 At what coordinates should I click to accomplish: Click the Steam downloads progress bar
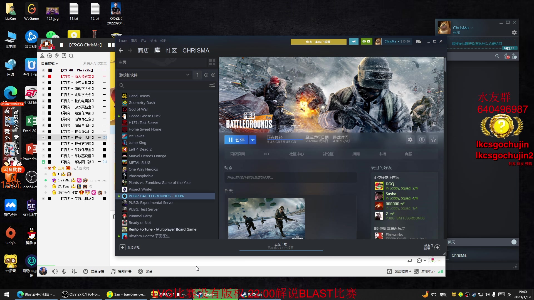(x=281, y=250)
